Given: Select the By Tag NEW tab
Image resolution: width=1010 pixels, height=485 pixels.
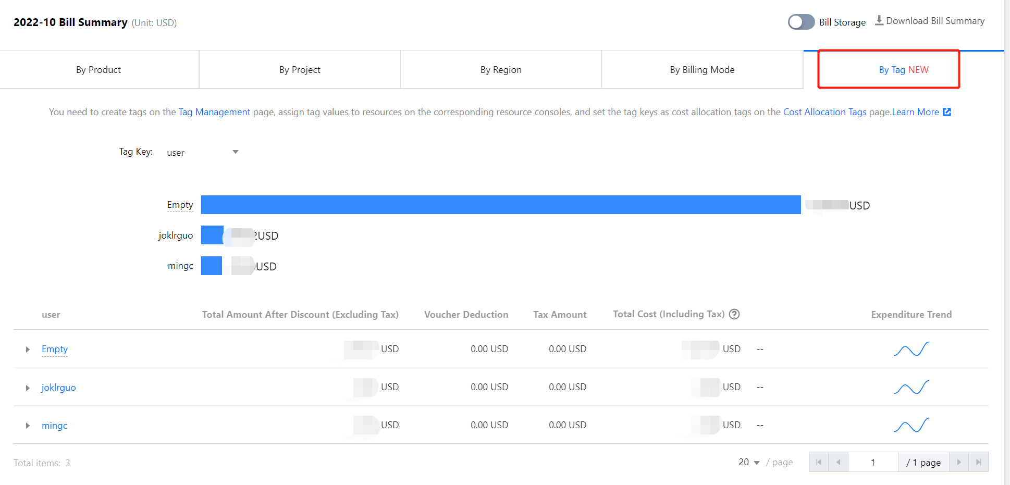Looking at the screenshot, I should (904, 70).
